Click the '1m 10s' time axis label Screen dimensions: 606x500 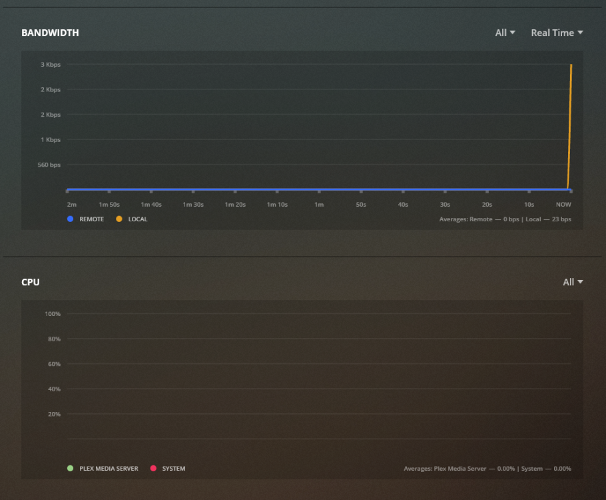[277, 205]
